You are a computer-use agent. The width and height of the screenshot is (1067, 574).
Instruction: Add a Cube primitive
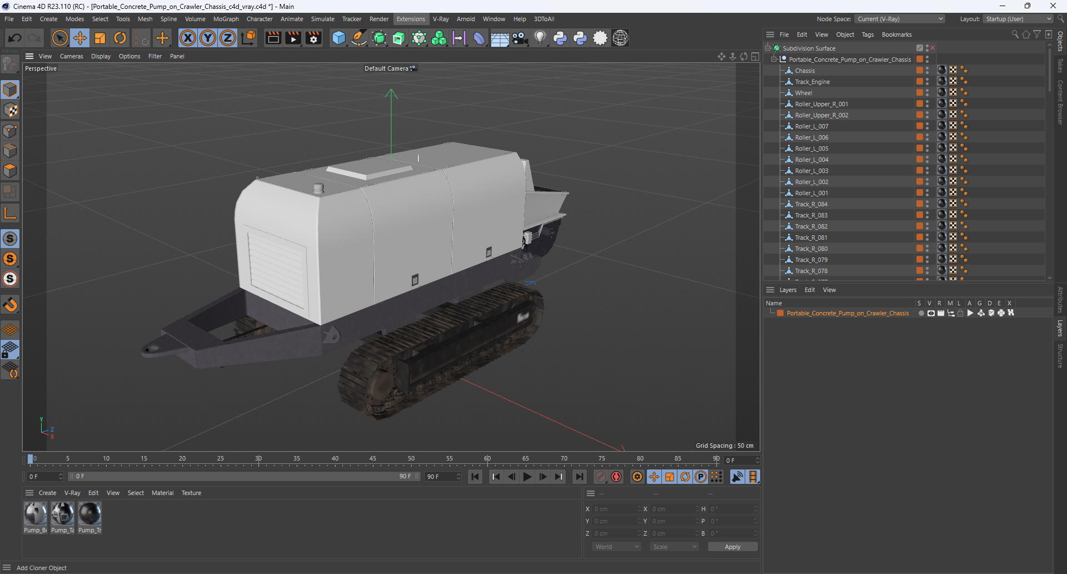click(338, 38)
